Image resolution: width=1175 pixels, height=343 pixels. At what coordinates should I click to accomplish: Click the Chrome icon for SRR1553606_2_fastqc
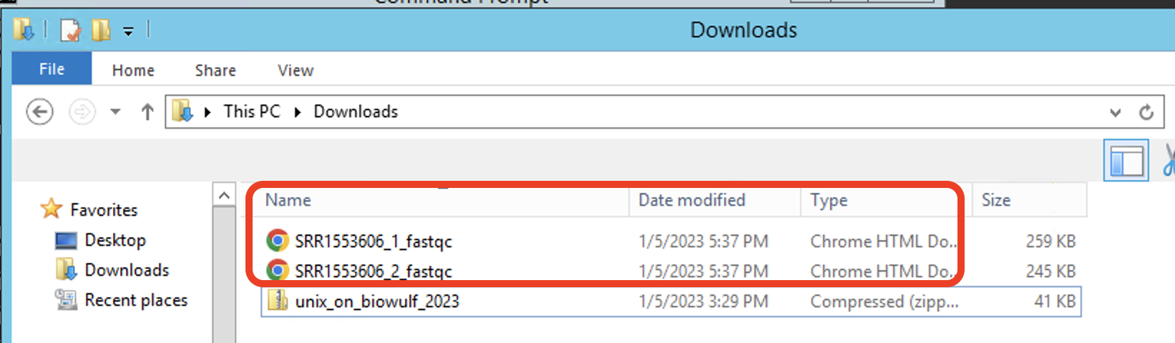[x=277, y=271]
